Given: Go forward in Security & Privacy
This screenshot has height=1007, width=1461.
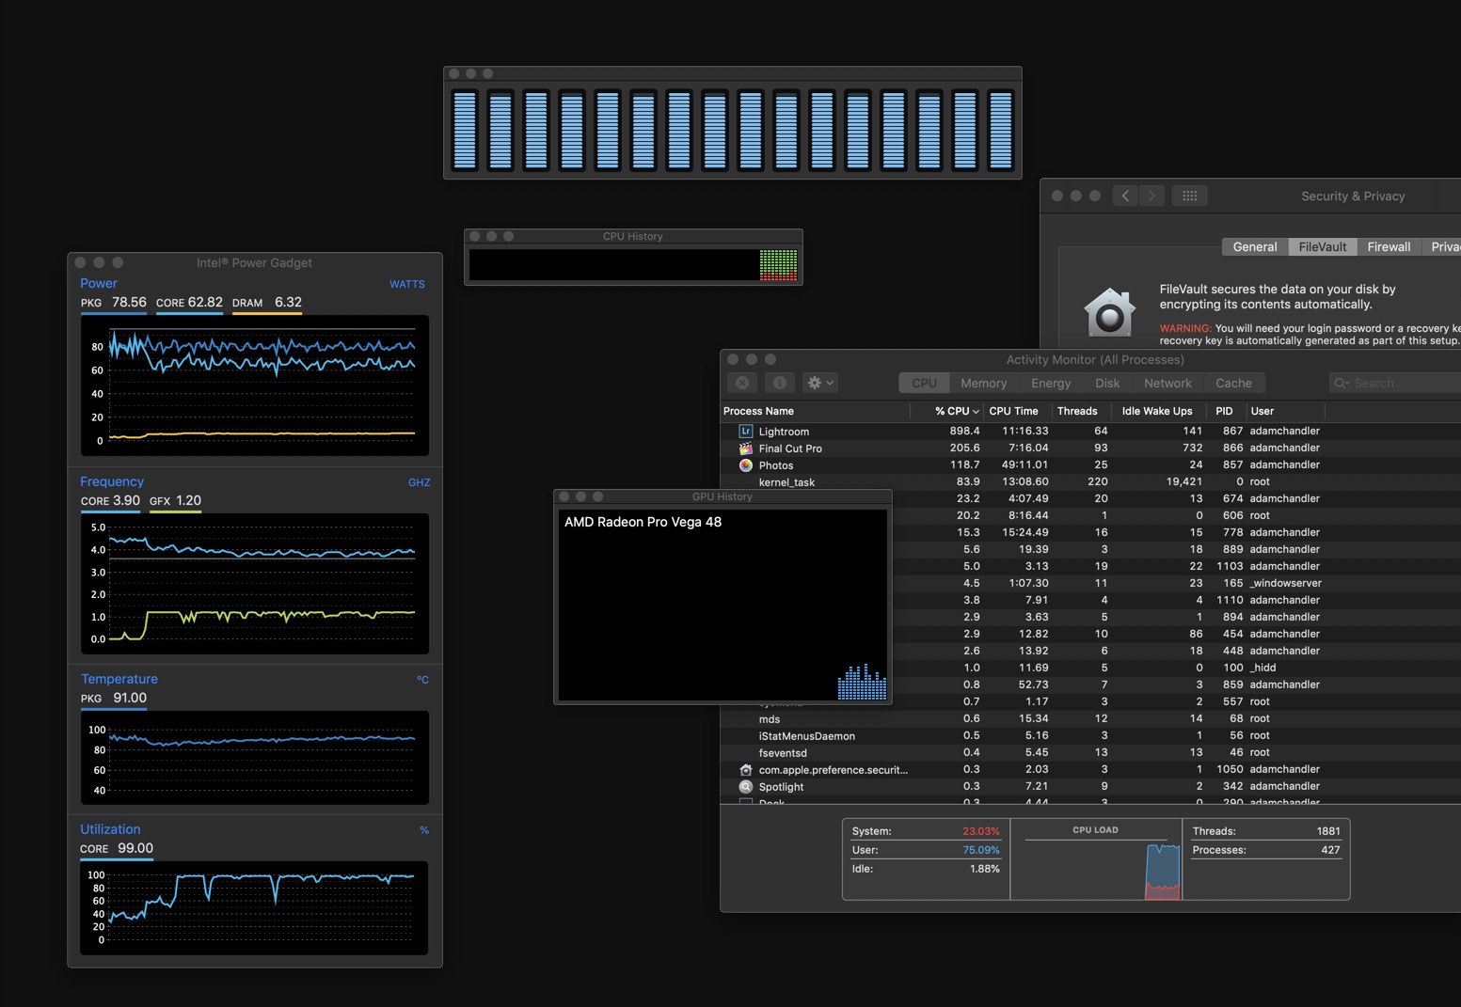Looking at the screenshot, I should 1151,196.
